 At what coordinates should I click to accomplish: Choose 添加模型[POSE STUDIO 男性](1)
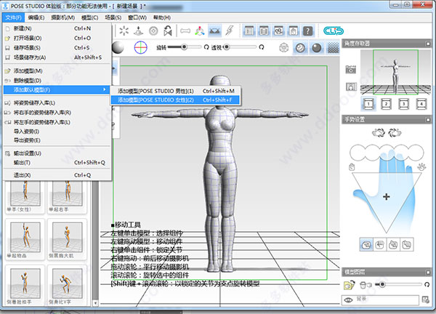pyautogui.click(x=176, y=91)
